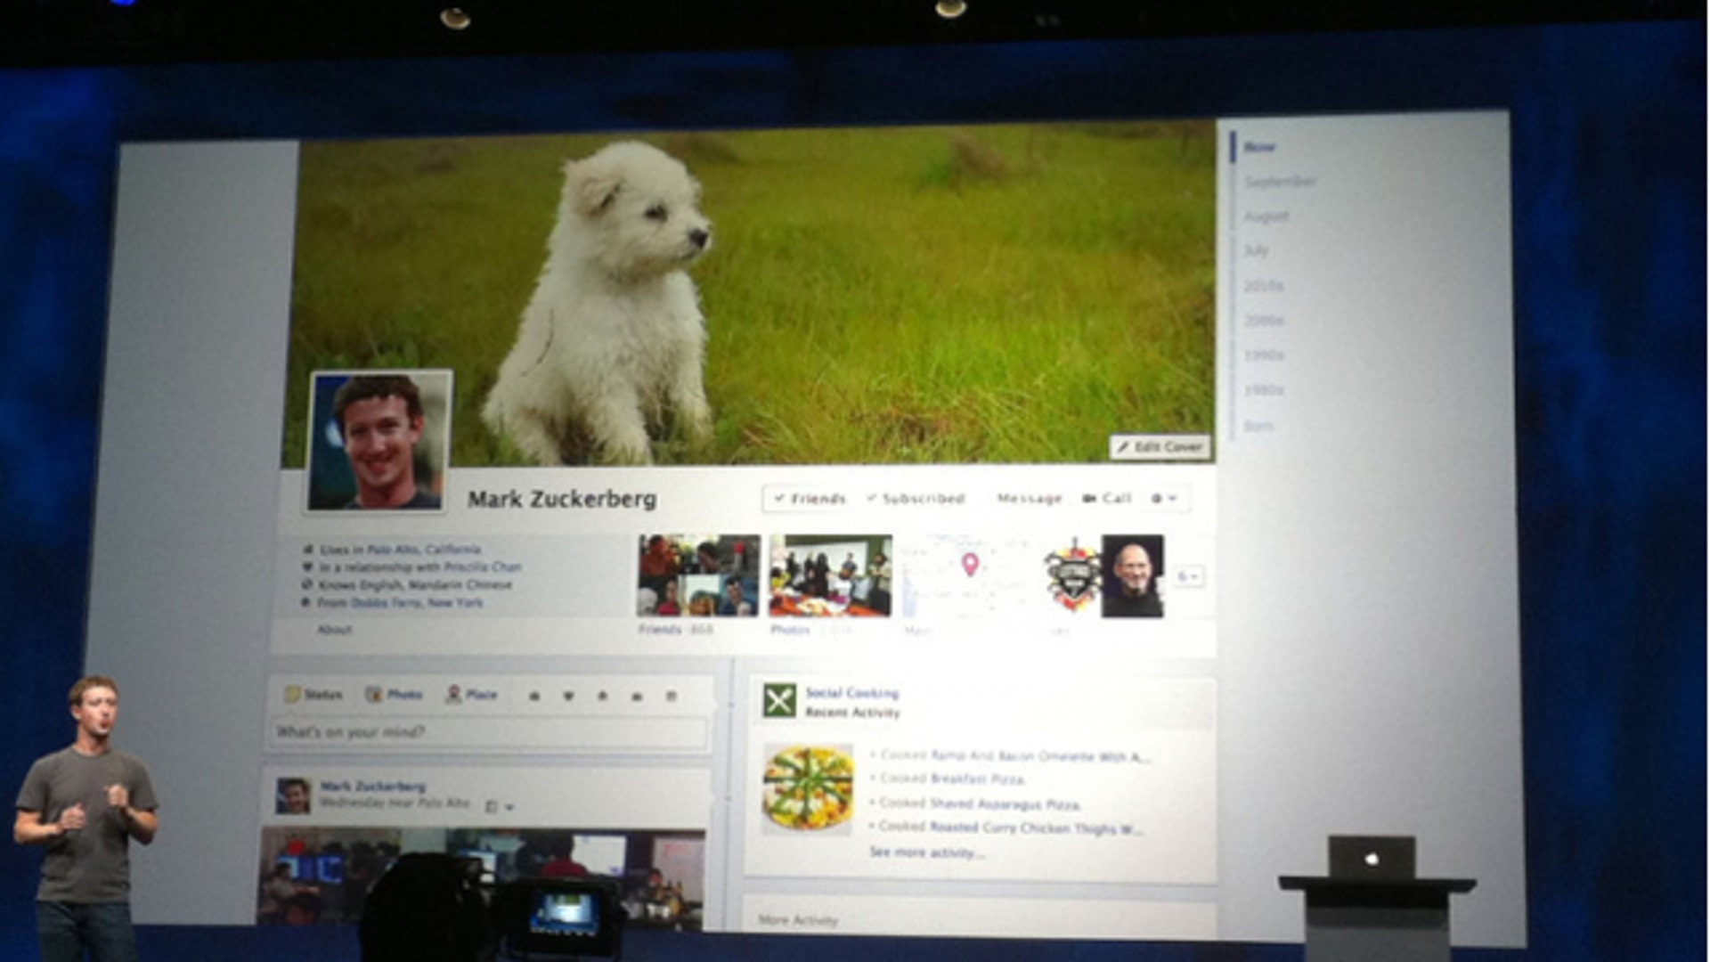Open the "See more activity" link
Image resolution: width=1710 pixels, height=962 pixels.
coord(924,852)
